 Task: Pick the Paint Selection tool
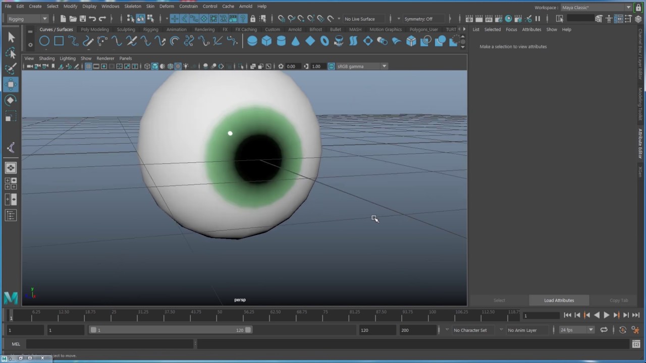(11, 69)
